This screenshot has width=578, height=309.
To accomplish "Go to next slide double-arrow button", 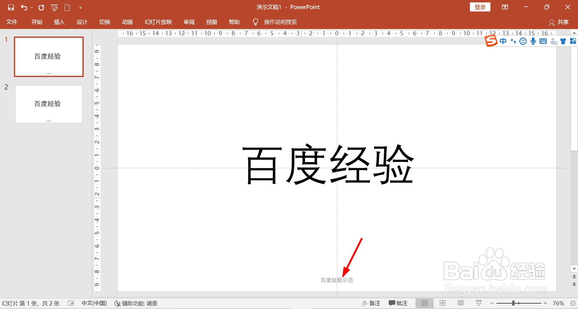I will (x=574, y=284).
